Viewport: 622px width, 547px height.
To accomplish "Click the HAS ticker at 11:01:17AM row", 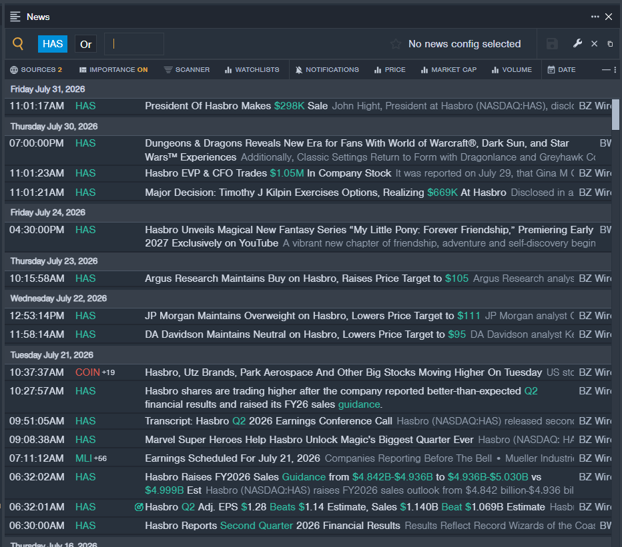I will (x=85, y=106).
